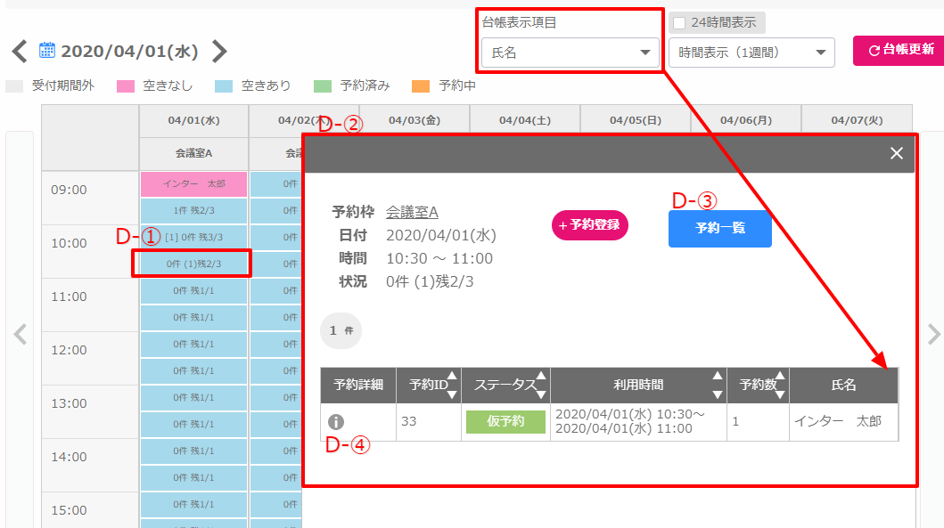Click the calendar icon beside the date

(x=47, y=51)
